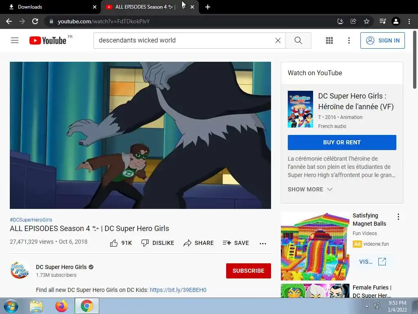Click the VIS... visit site button

[372, 261]
